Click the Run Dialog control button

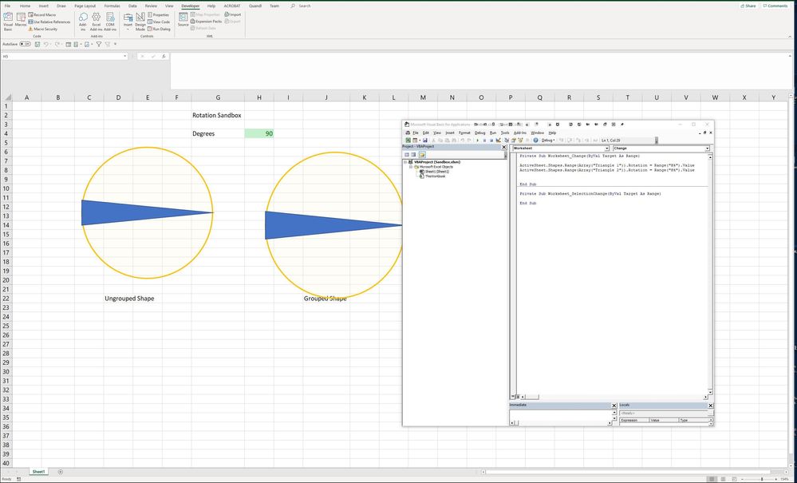tap(159, 29)
